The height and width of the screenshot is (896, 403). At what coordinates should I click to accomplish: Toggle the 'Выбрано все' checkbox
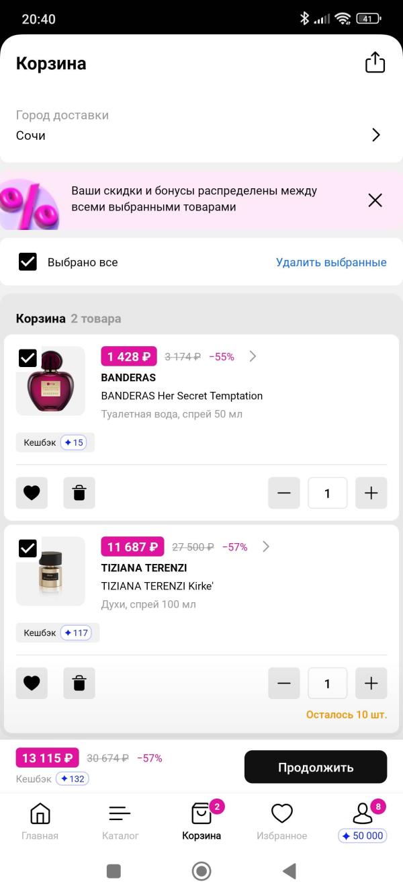[28, 261]
